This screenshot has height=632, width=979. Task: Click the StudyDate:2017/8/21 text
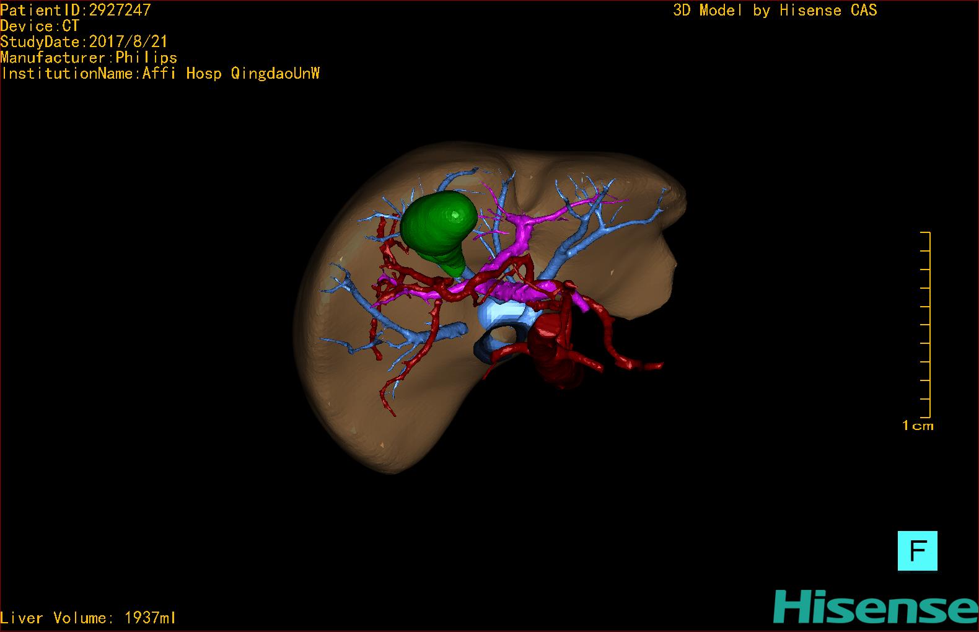(84, 42)
